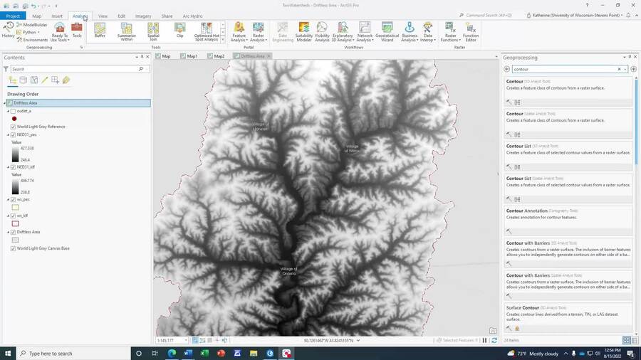Screen dimensions: 641x360
Task: Toggle outlet_a layer visibility
Action: (x=13, y=111)
